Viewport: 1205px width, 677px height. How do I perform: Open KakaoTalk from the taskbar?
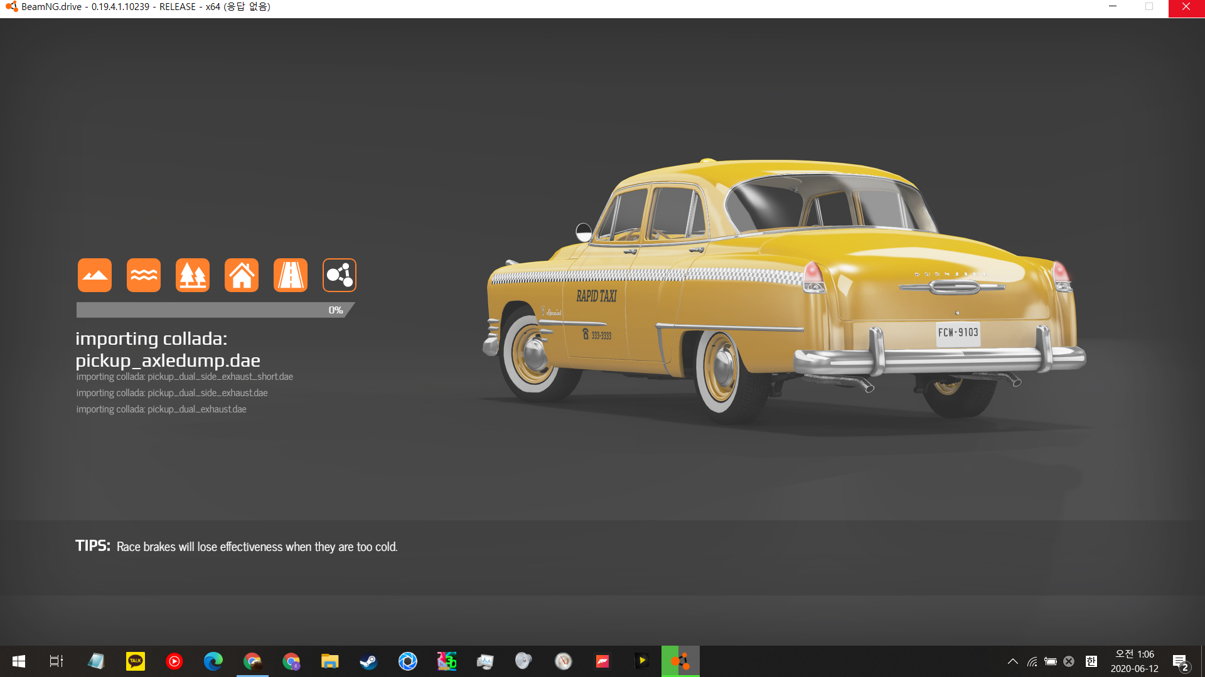136,661
